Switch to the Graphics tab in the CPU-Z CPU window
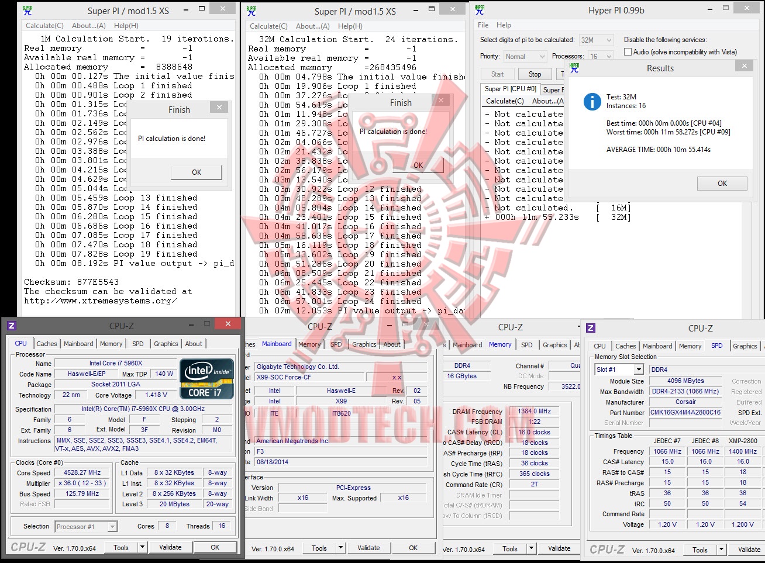 point(166,344)
